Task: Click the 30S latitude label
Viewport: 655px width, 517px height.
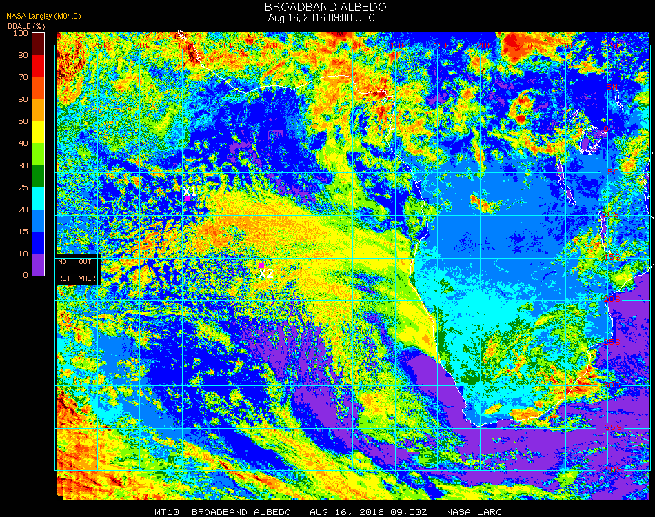Action: (x=612, y=385)
